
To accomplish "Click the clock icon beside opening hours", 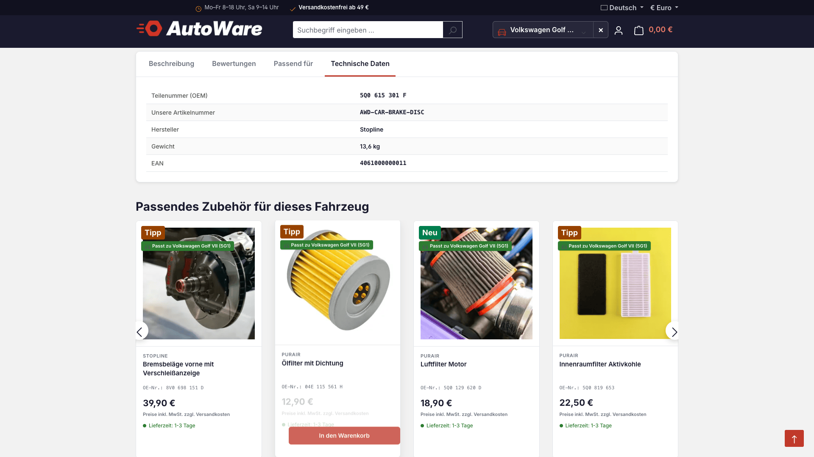I will (x=198, y=8).
